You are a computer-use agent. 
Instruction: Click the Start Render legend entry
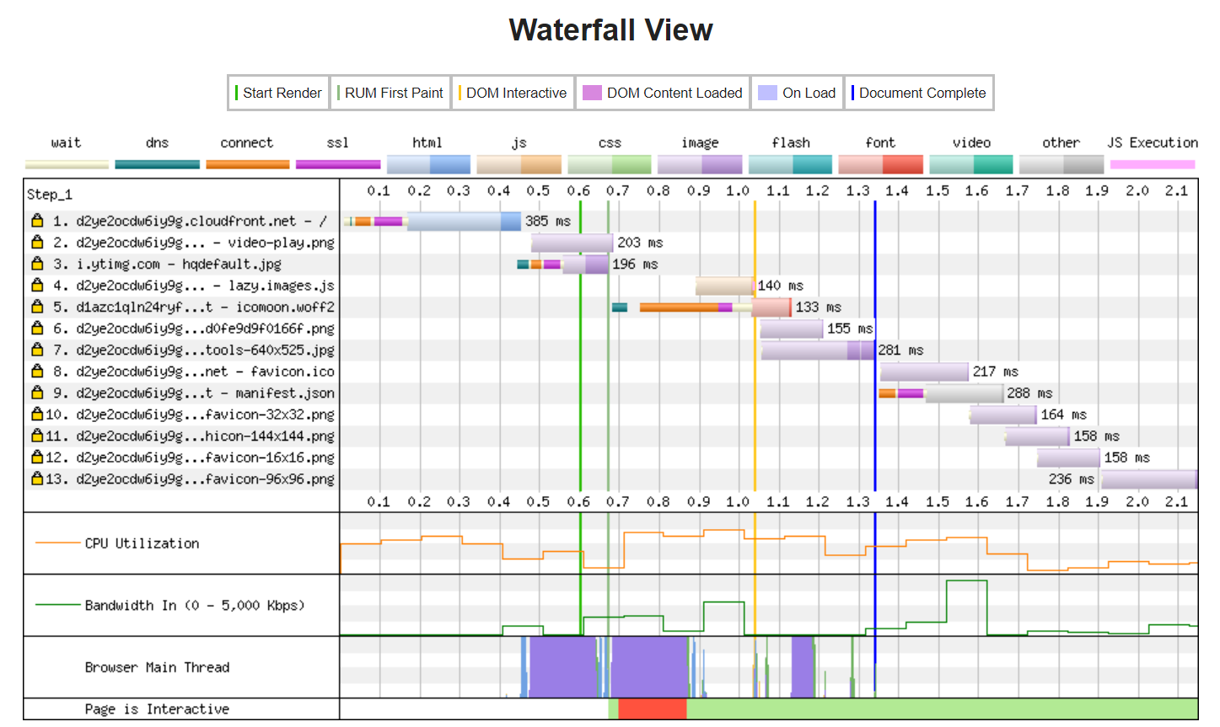(x=278, y=93)
